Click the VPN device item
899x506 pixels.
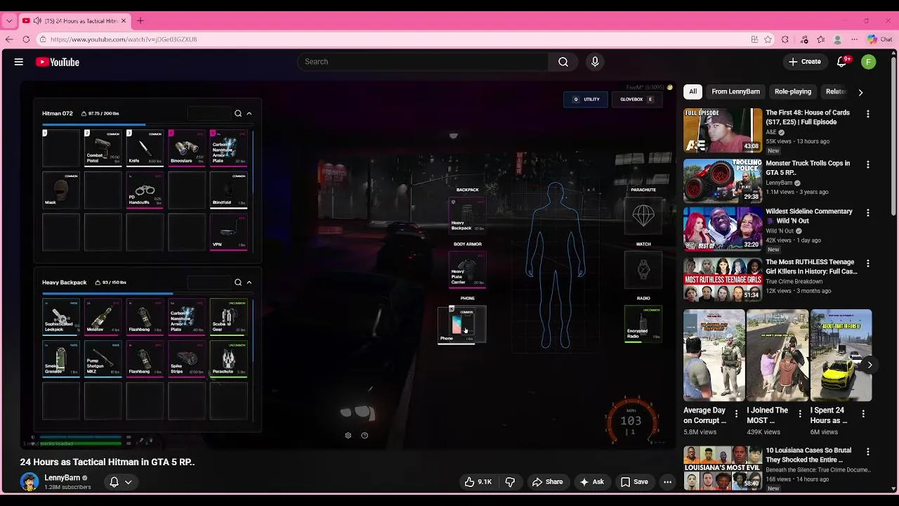pyautogui.click(x=229, y=232)
